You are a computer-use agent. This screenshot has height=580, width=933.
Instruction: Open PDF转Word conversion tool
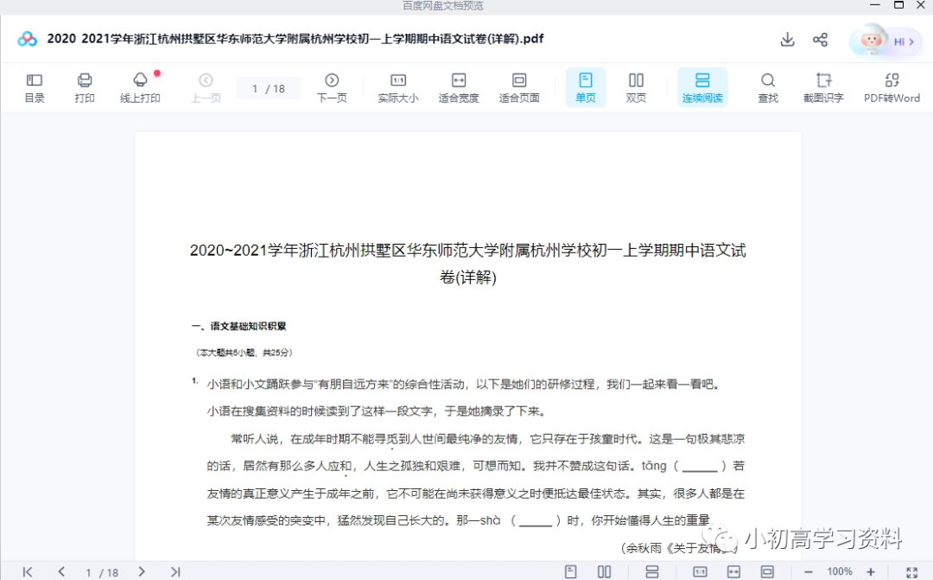[892, 87]
